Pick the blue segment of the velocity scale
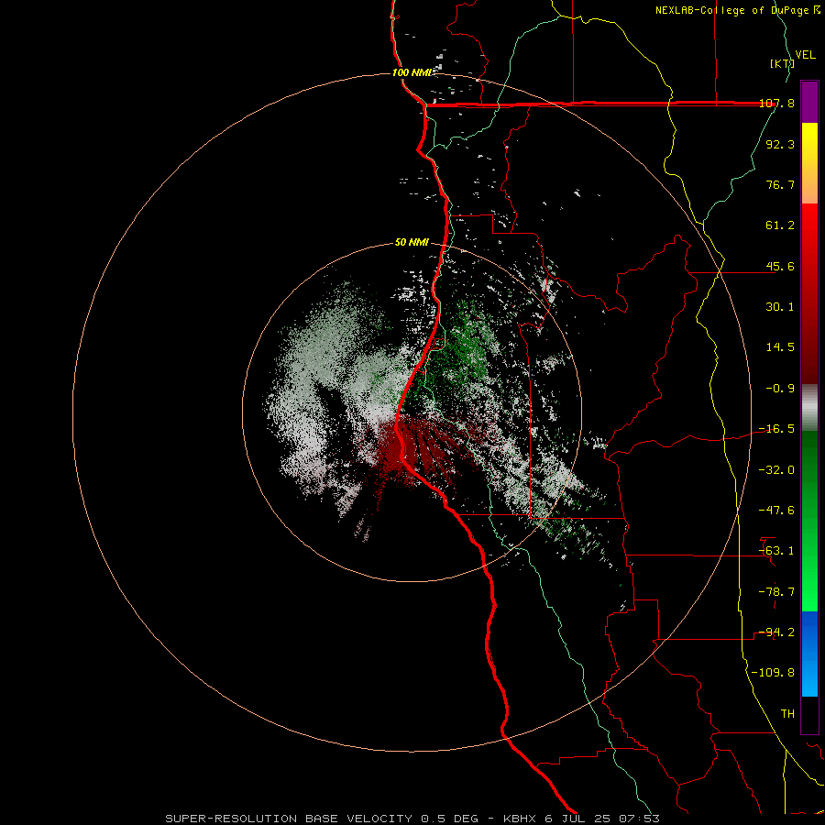The height and width of the screenshot is (825, 825). (809, 654)
